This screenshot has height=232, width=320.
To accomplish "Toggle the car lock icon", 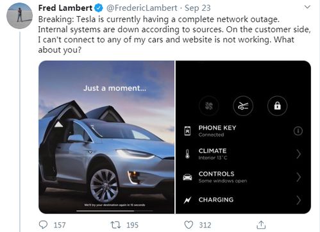I will (x=277, y=106).
